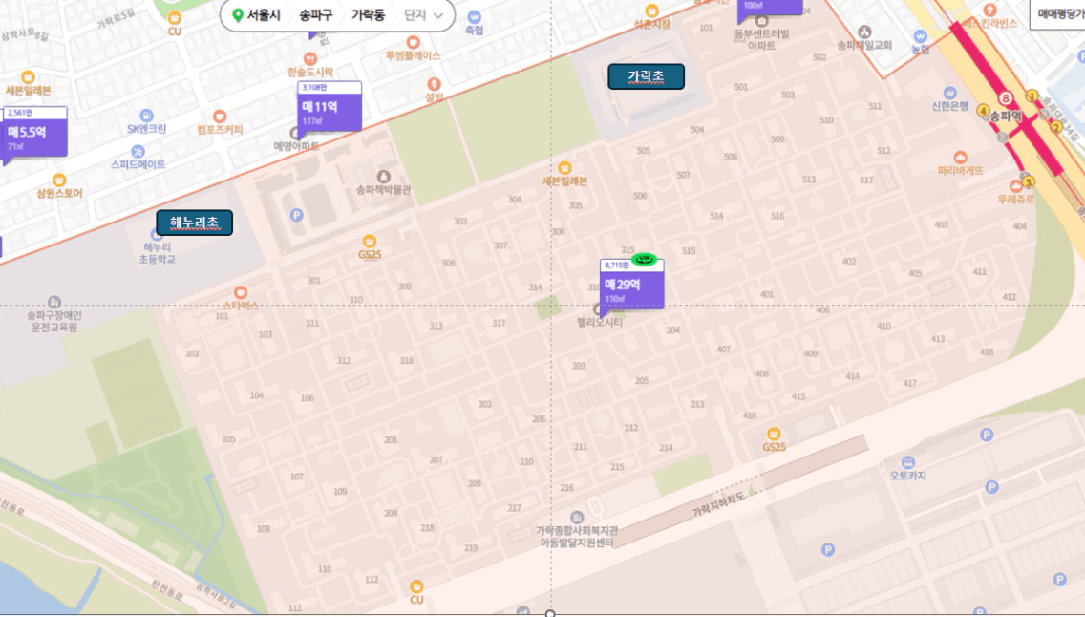Viewport: 1085px width, 617px height.
Task: Click the green location pin icon
Action: (237, 15)
